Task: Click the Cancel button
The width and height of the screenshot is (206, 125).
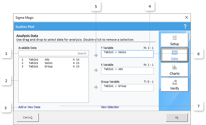Action: click(x=28, y=117)
